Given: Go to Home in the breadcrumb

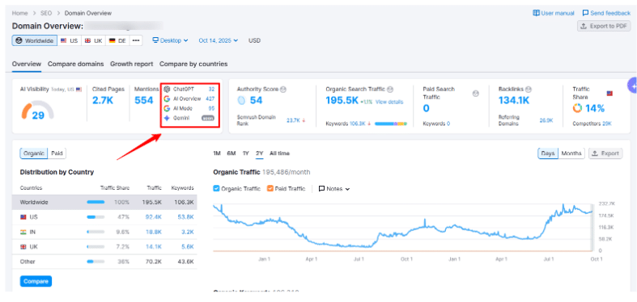Looking at the screenshot, I should [20, 13].
